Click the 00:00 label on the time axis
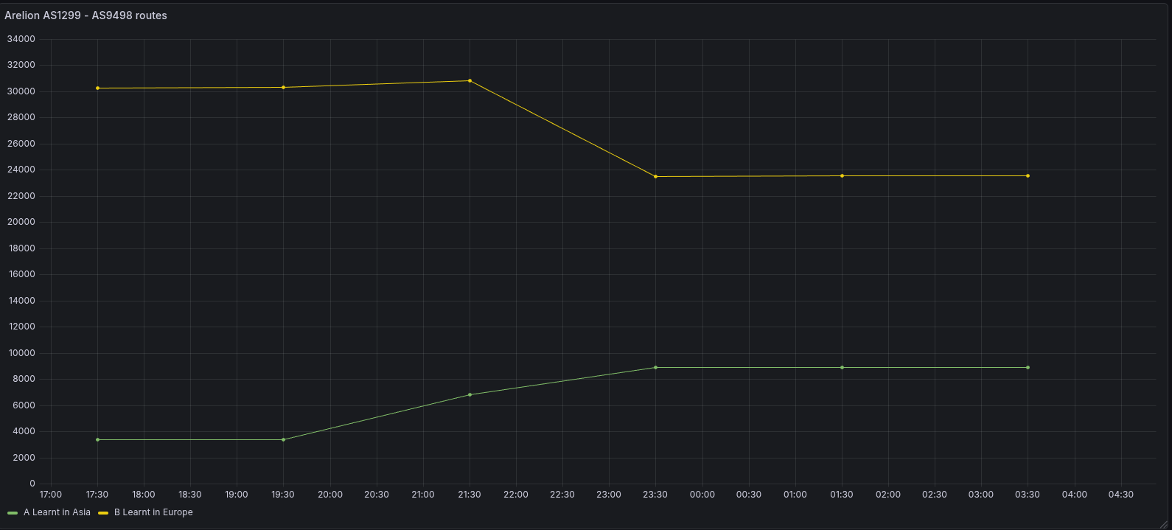 (x=702, y=495)
